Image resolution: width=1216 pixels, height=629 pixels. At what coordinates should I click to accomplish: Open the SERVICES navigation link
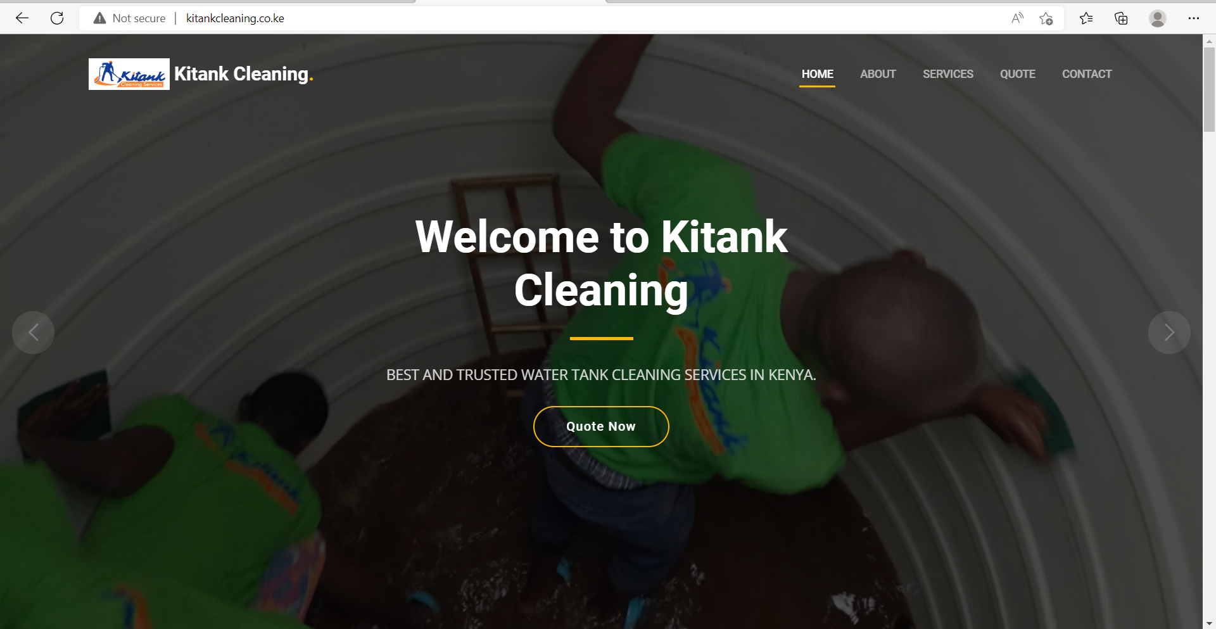coord(948,74)
